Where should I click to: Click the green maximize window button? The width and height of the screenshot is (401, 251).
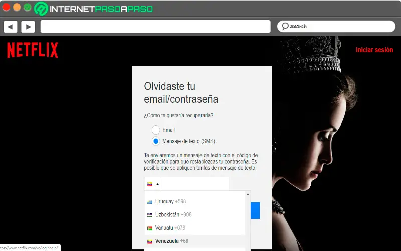point(28,7)
